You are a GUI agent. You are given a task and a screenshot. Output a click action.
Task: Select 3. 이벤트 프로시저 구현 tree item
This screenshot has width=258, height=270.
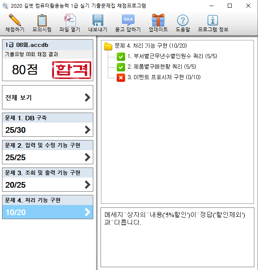pos(164,77)
